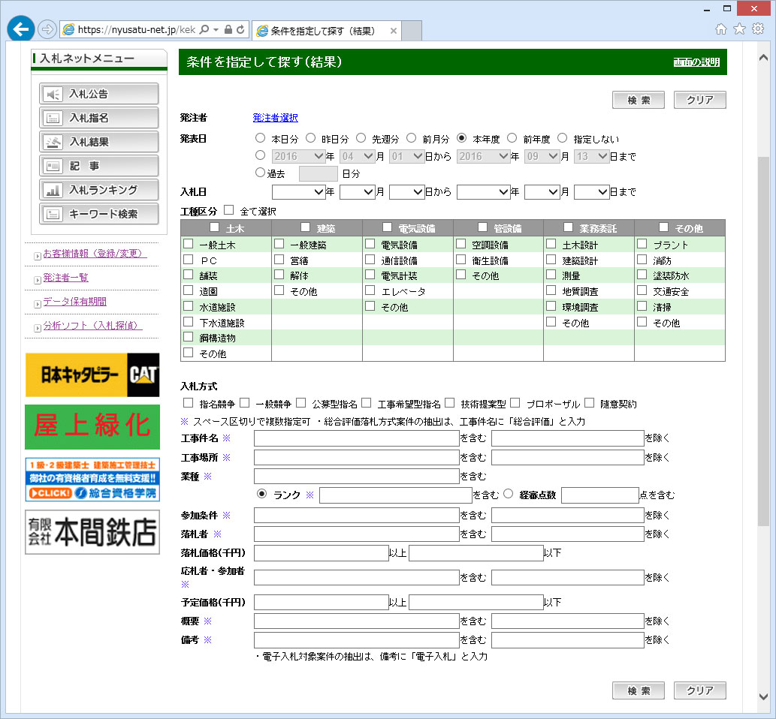
Task: Check 測量 checkbox
Action: click(551, 275)
